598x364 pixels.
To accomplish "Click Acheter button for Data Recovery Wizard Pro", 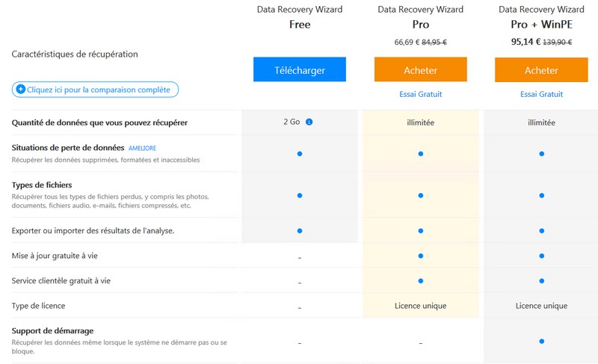I will click(421, 70).
